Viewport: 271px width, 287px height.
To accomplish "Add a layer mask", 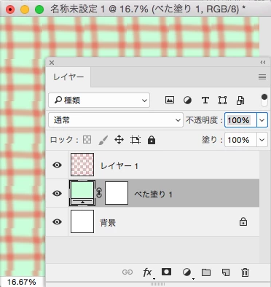I will pos(166,272).
